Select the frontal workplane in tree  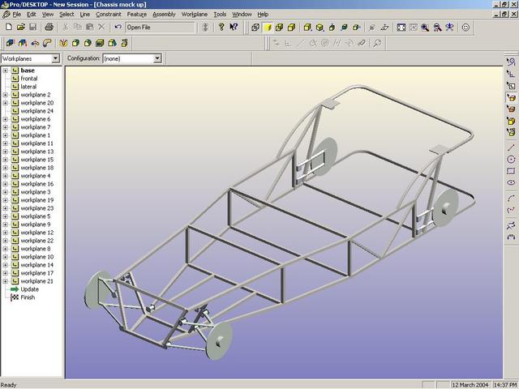click(x=29, y=79)
